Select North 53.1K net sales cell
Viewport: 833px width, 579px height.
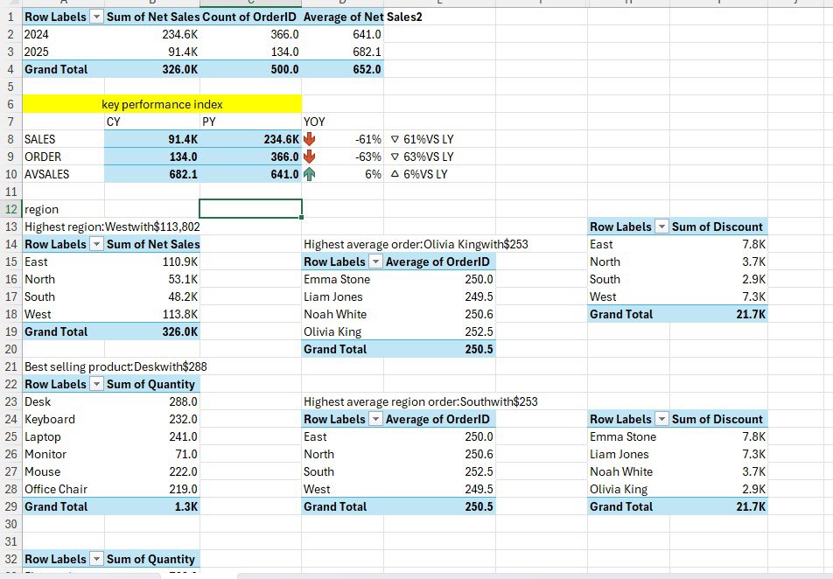coord(152,279)
